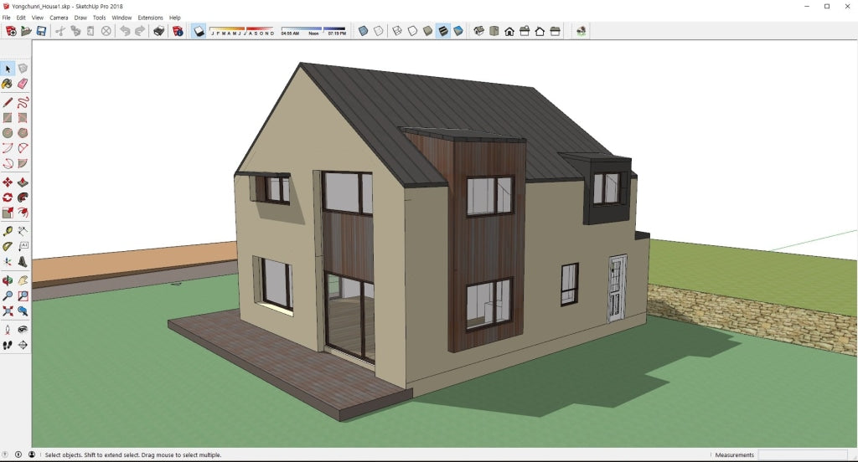Switch to Monochrome face style
Image resolution: width=858 pixels, height=462 pixels.
(458, 31)
